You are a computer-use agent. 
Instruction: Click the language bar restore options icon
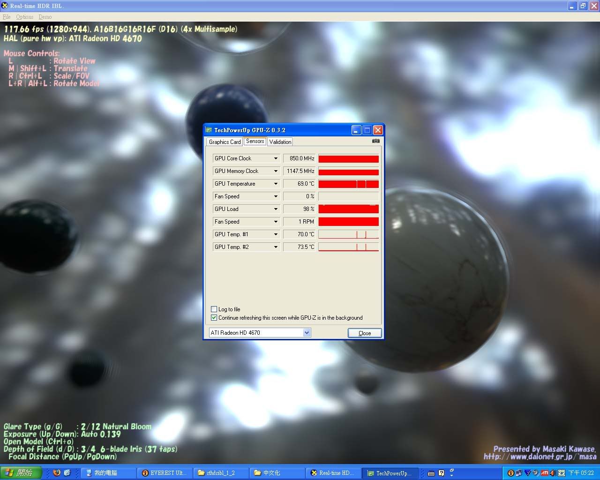[x=452, y=470]
